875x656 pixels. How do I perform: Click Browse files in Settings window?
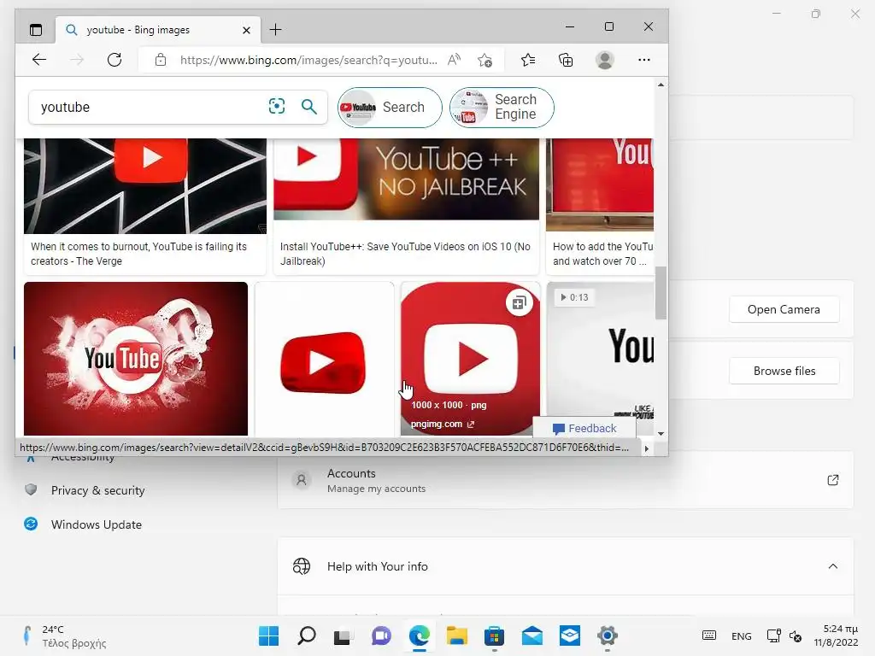tap(784, 371)
